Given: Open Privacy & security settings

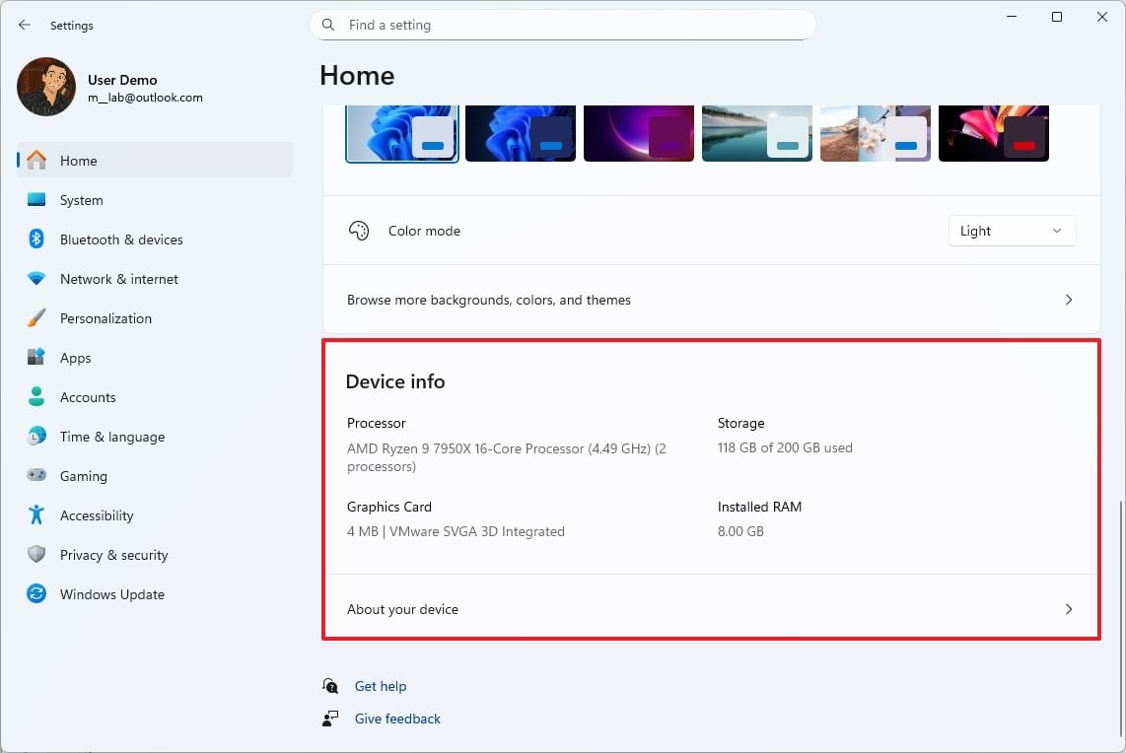Looking at the screenshot, I should pyautogui.click(x=111, y=555).
